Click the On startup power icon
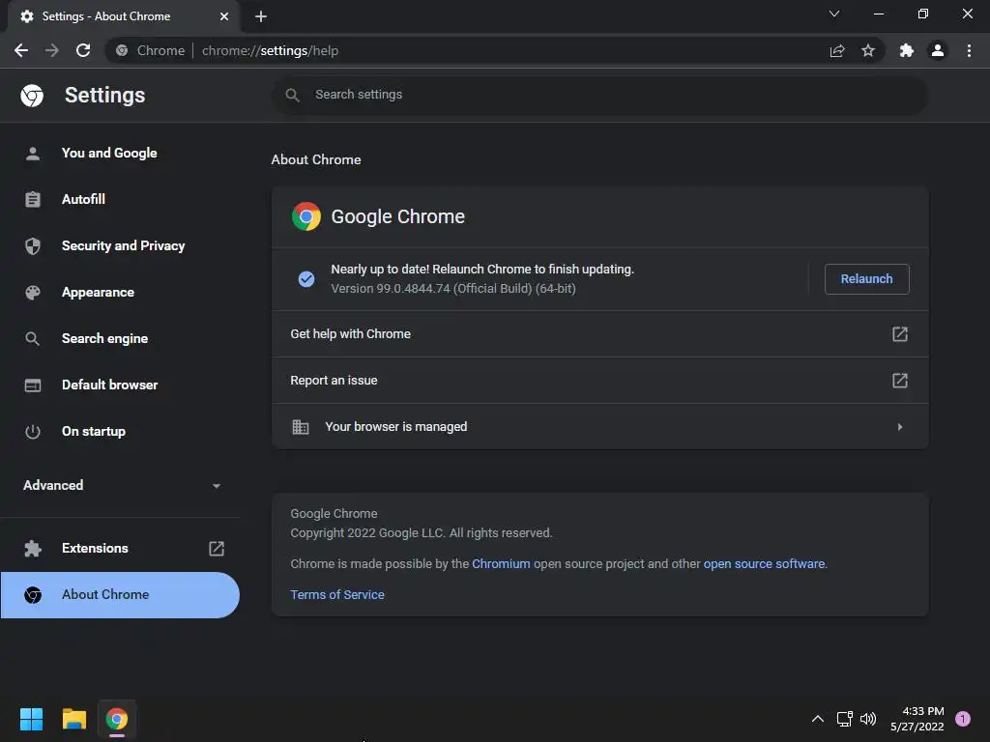The image size is (990, 742). point(33,432)
